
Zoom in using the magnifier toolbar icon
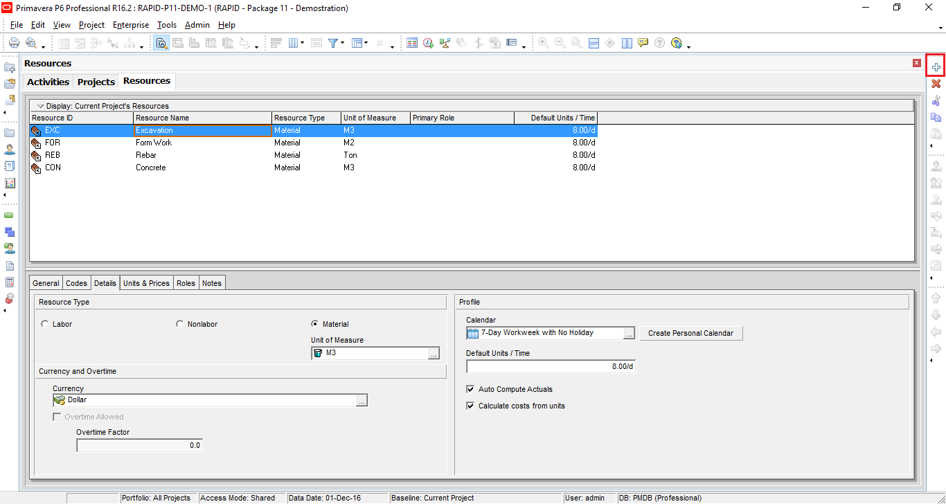543,42
